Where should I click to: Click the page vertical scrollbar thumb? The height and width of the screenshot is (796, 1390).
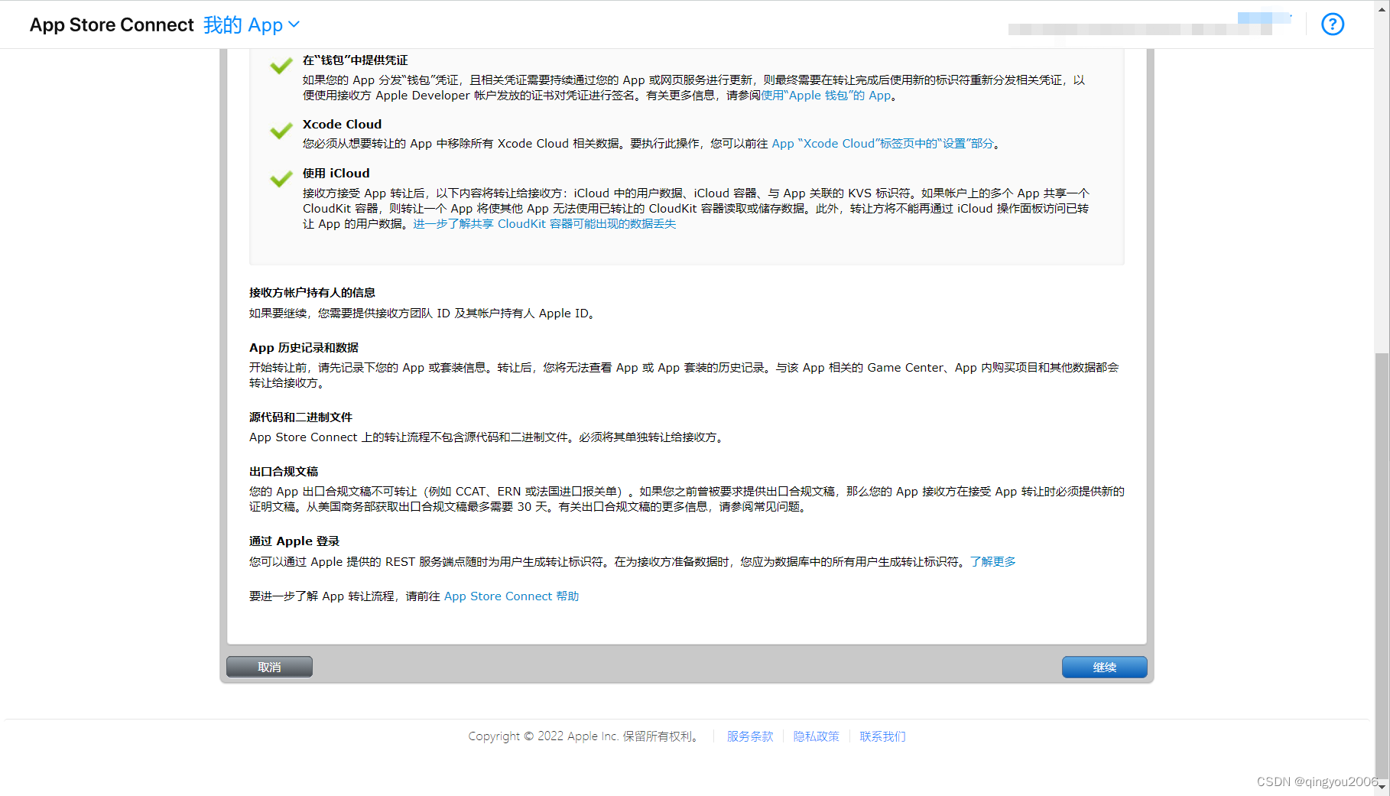point(1381,566)
